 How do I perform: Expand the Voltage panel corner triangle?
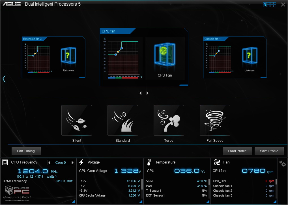coord(141,202)
